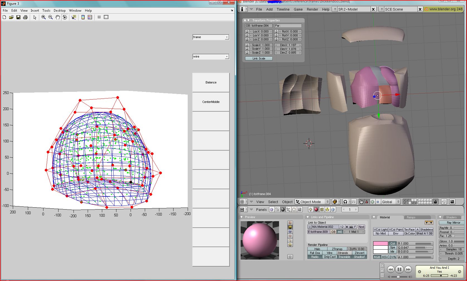Click the Save Figure floppy icon
Image resolution: width=467 pixels, height=281 pixels.
coord(18,17)
